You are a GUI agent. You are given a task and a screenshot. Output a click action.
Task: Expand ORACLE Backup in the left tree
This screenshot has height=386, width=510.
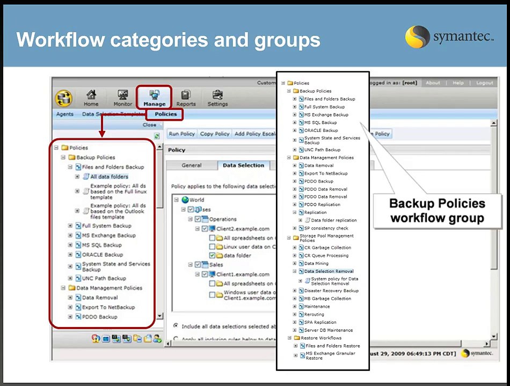[x=70, y=255]
